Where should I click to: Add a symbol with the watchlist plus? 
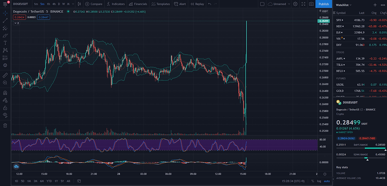point(375,5)
